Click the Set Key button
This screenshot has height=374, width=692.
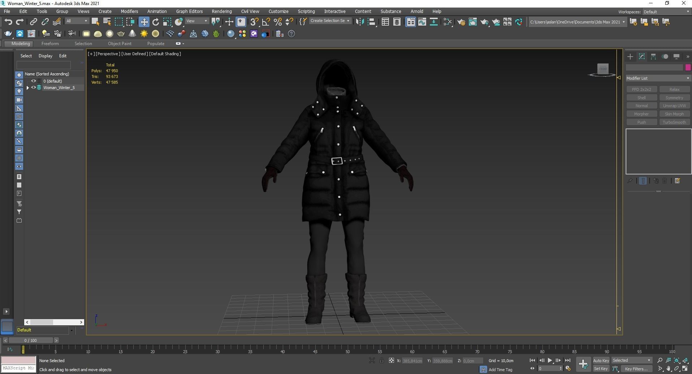(601, 369)
